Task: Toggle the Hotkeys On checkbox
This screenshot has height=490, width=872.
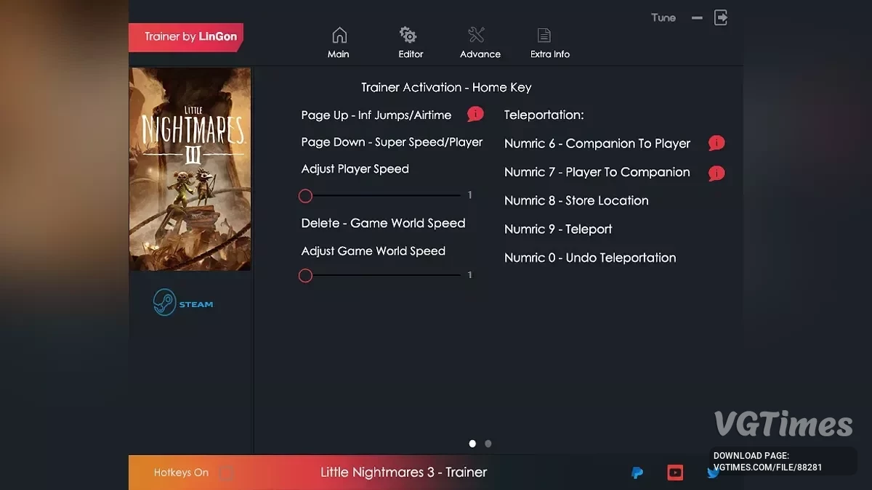Action: (x=227, y=473)
